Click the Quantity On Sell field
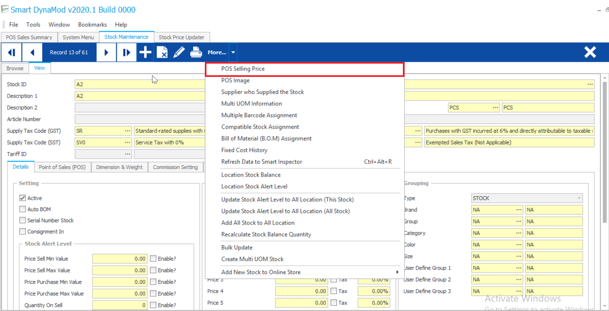The width and height of the screenshot is (609, 311). (x=120, y=305)
